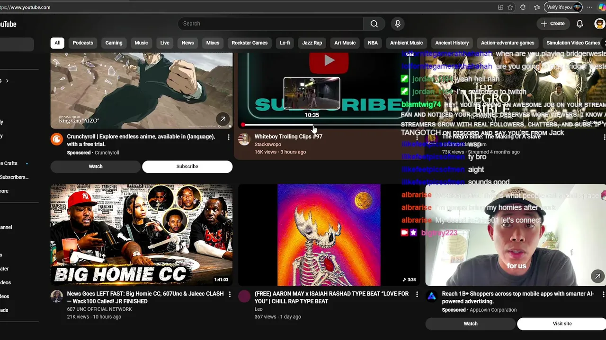
Task: Select the News filter chip
Action: tap(187, 43)
